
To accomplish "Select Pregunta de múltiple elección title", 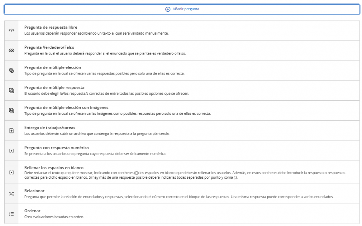I will 53,67.
